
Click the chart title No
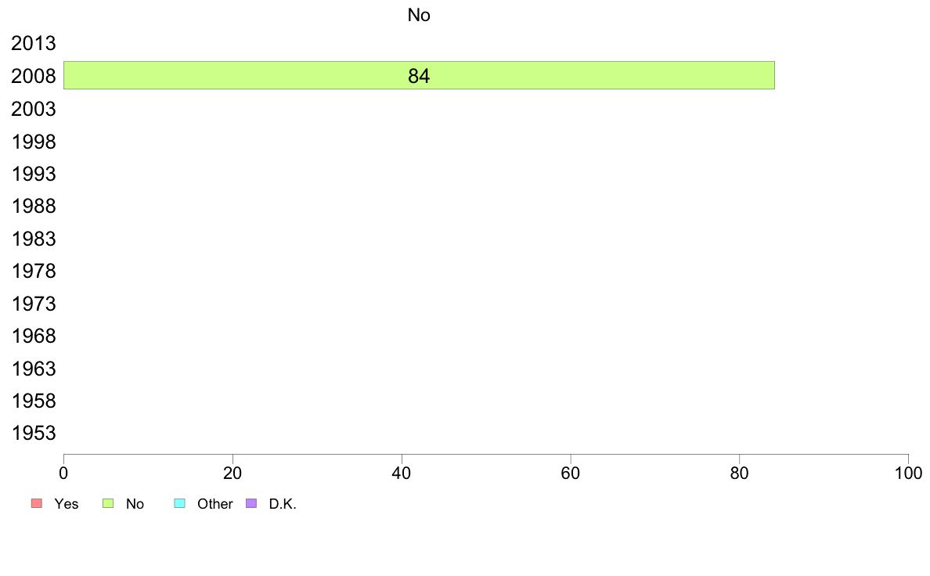tap(419, 15)
